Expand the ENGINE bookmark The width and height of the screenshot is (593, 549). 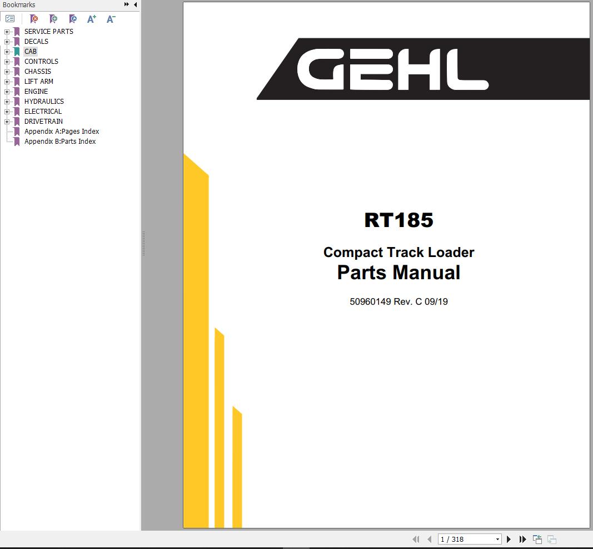click(7, 92)
